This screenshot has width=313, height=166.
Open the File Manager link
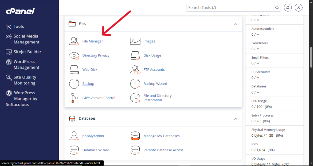93,41
